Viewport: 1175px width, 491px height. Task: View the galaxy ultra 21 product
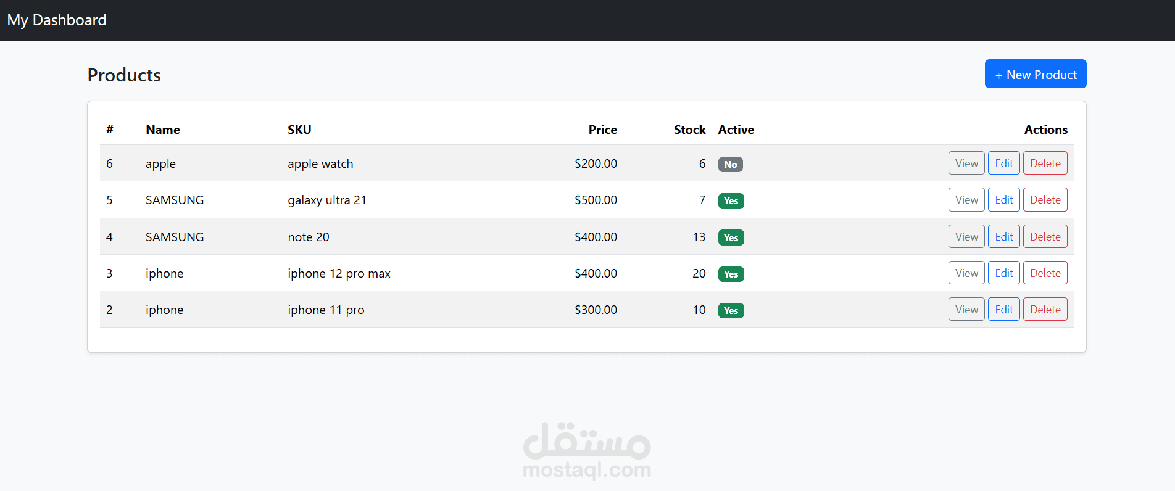pyautogui.click(x=966, y=200)
